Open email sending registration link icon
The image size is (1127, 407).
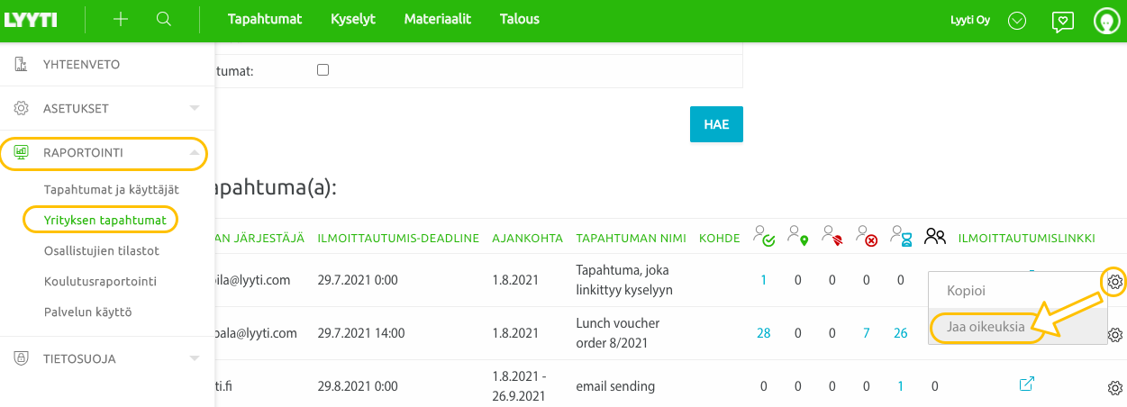[1026, 384]
